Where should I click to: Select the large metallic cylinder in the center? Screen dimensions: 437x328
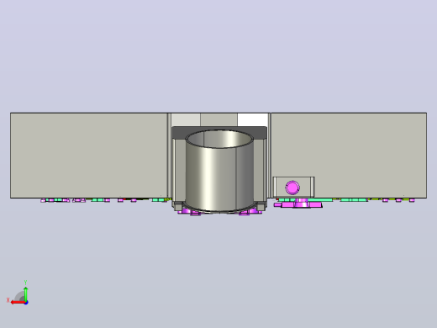[x=219, y=171]
